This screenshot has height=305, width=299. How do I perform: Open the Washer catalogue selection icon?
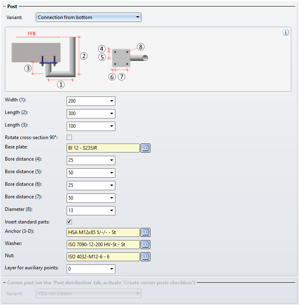[x=145, y=245]
